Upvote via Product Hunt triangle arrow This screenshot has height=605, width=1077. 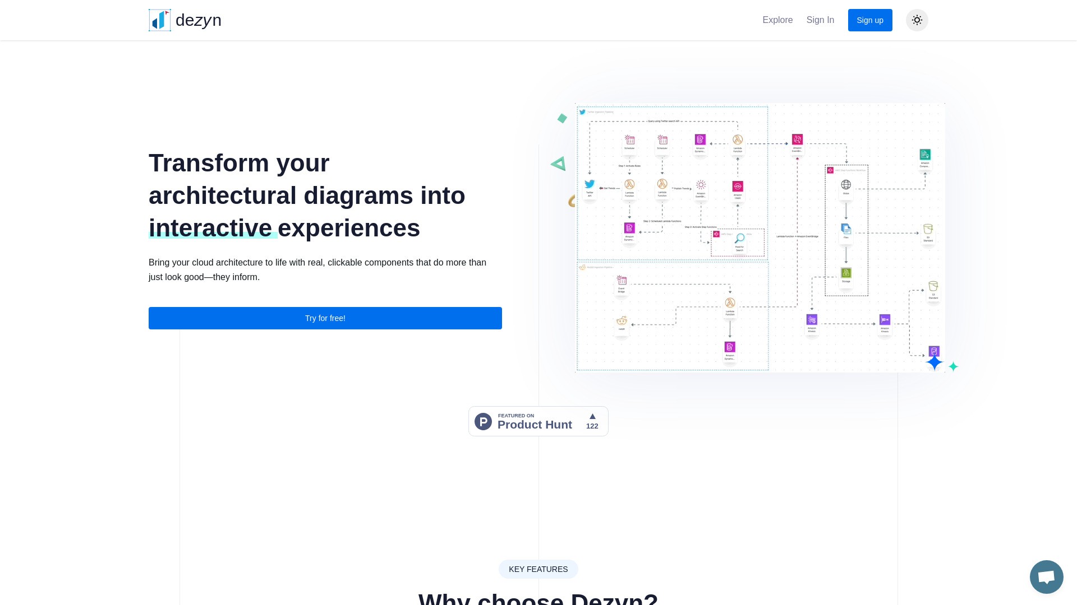pos(592,416)
